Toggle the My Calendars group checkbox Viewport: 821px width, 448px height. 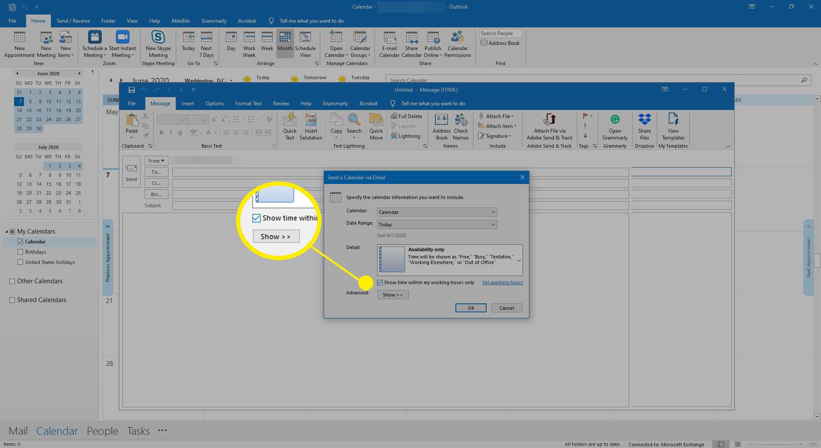click(12, 231)
